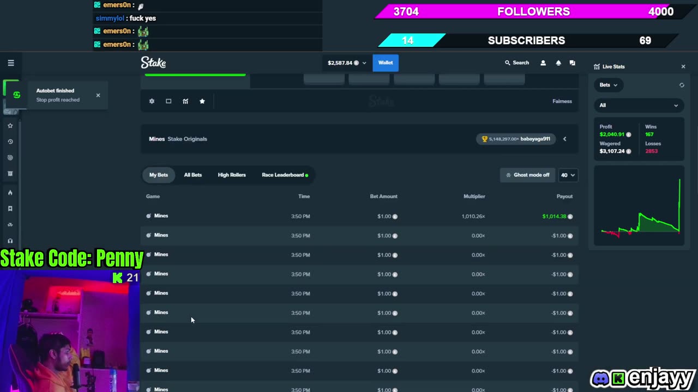Open the user profile icon
Viewport: 698px width, 392px height.
point(543,63)
